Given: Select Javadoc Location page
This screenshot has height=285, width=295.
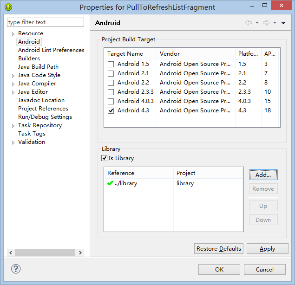Looking at the screenshot, I should 41,100.
